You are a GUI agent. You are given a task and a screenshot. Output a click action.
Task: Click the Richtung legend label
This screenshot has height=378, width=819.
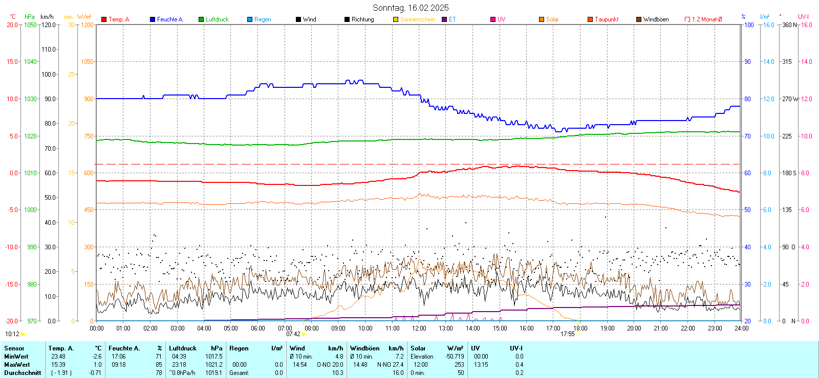coord(362,19)
